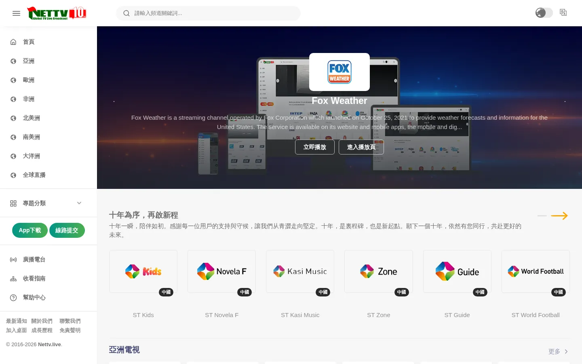Click the ST Guide caption text

[x=457, y=315]
